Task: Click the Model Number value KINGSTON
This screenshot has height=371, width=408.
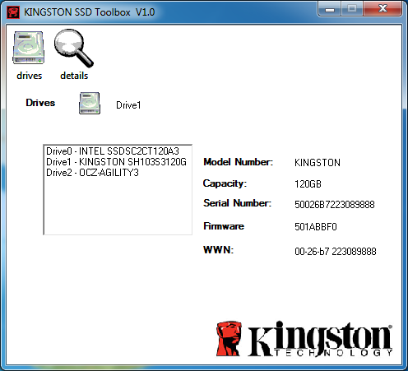Action: 318,163
